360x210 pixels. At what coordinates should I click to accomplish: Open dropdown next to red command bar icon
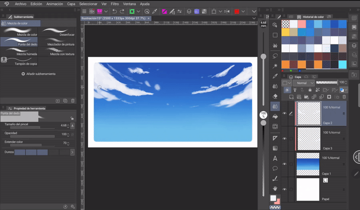click(243, 11)
